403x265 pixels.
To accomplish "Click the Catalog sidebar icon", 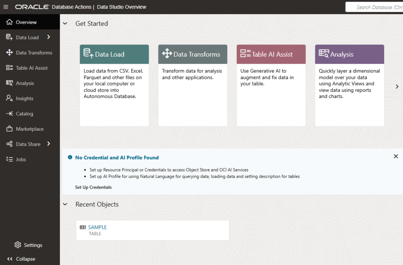I will click(x=9, y=114).
